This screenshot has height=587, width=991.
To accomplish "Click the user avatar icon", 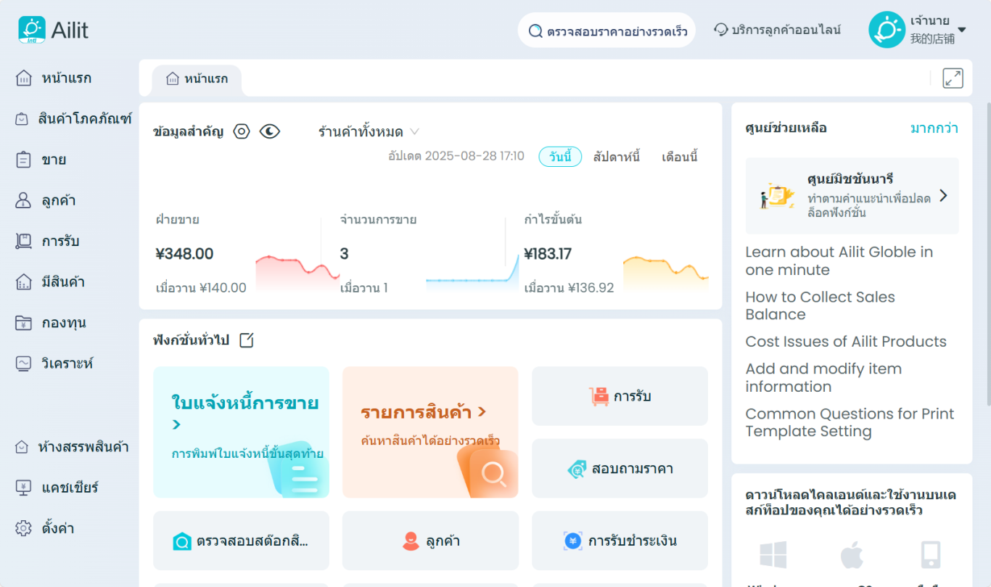I will pos(887,30).
